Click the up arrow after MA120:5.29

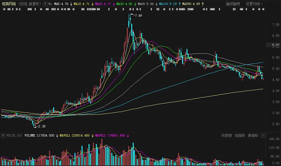click(x=180, y=4)
